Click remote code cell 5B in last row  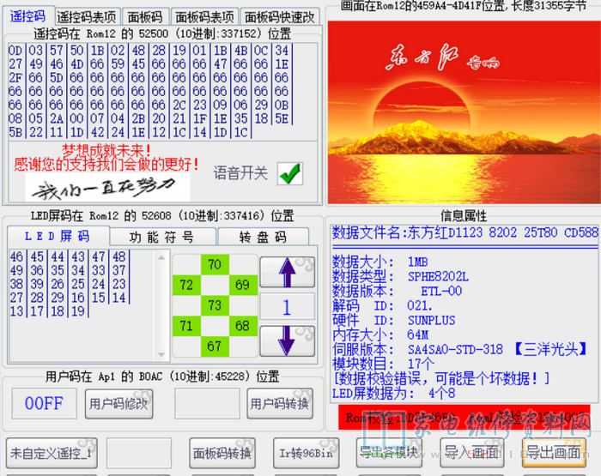click(15, 132)
